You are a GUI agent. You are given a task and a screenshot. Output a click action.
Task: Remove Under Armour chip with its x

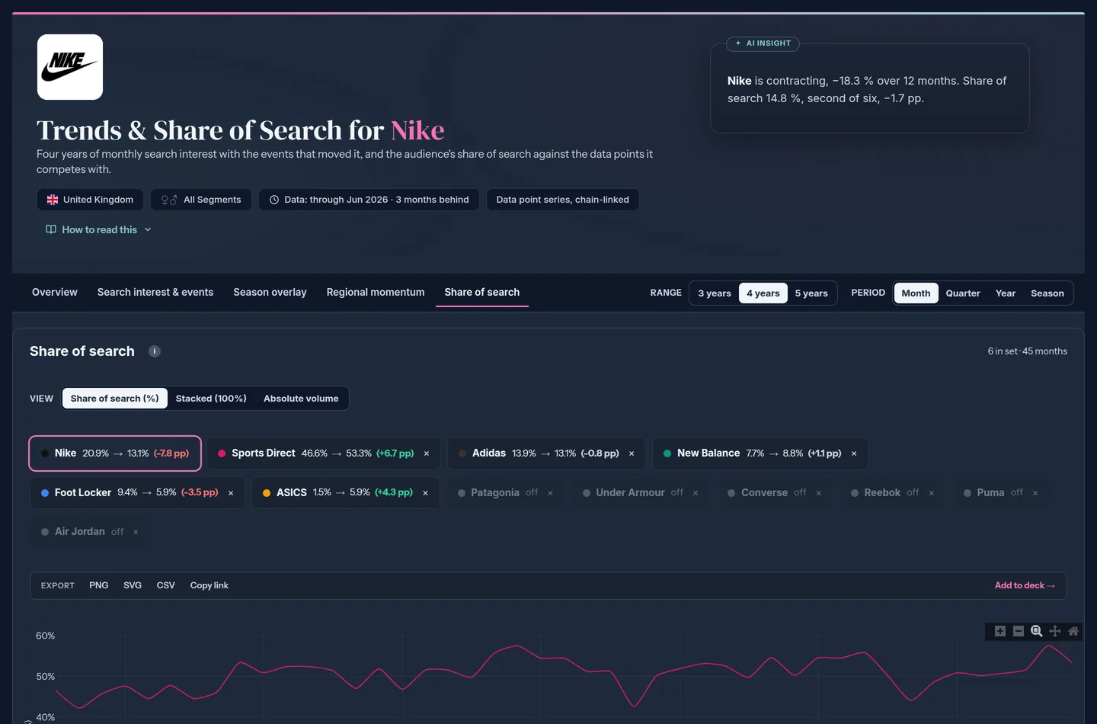coord(696,493)
